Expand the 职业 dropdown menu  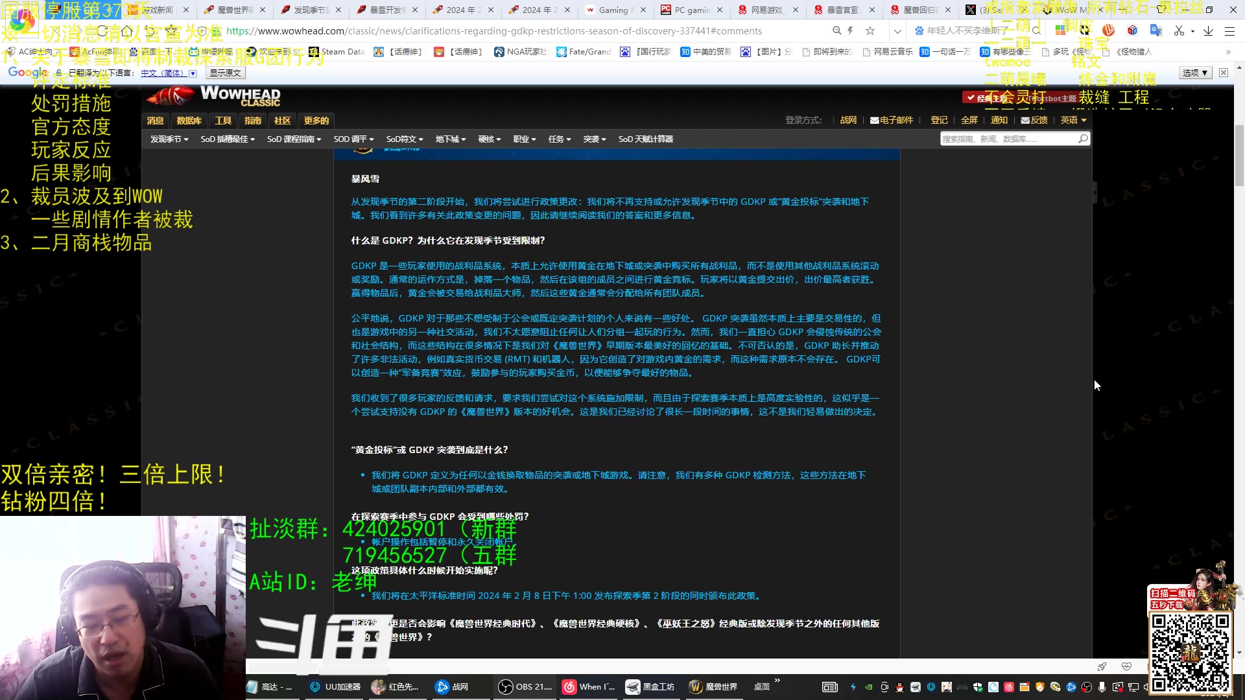(x=525, y=139)
